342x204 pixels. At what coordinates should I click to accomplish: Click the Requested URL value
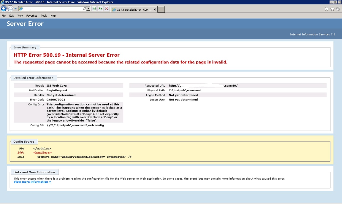pyautogui.click(x=203, y=86)
